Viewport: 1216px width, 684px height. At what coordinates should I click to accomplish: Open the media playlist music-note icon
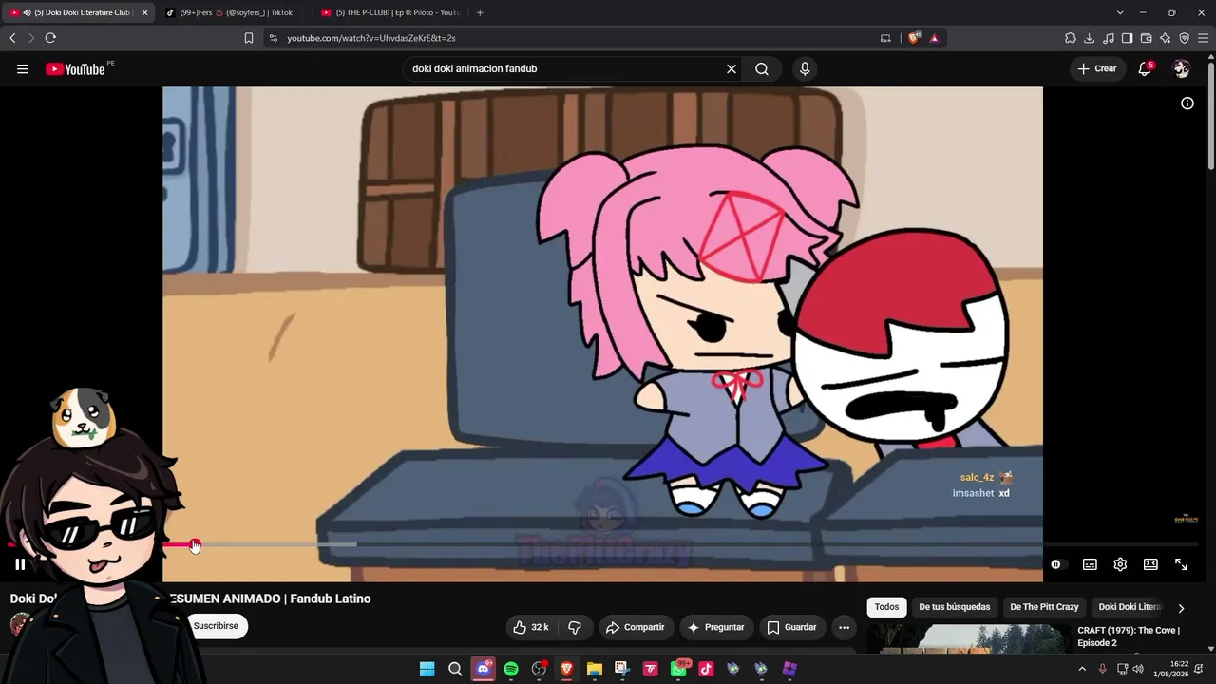coord(1109,38)
